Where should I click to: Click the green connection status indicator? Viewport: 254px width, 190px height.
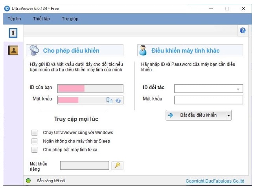(x=28, y=181)
